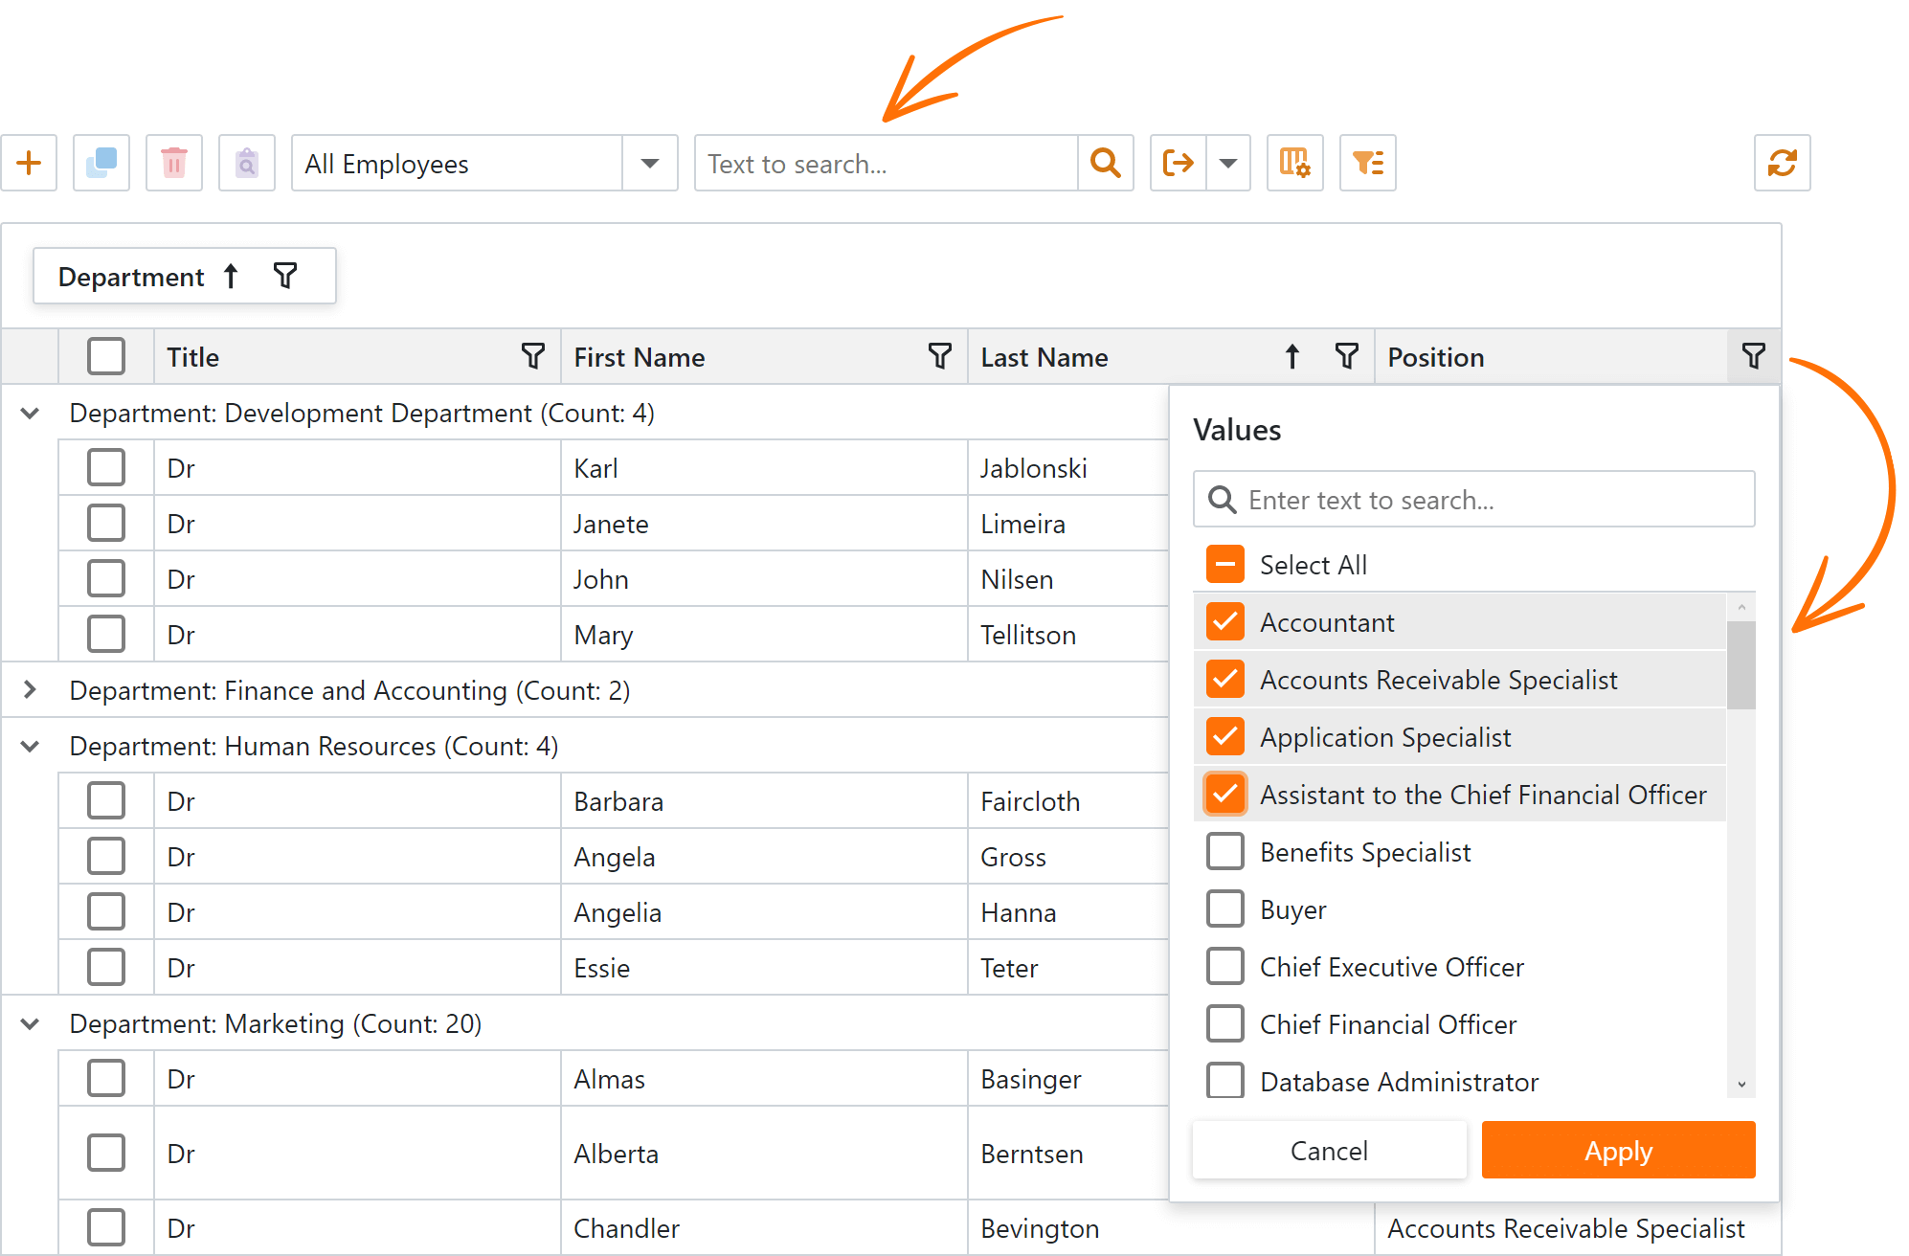Select the checkbox on Karl Jablonski's row

point(106,467)
